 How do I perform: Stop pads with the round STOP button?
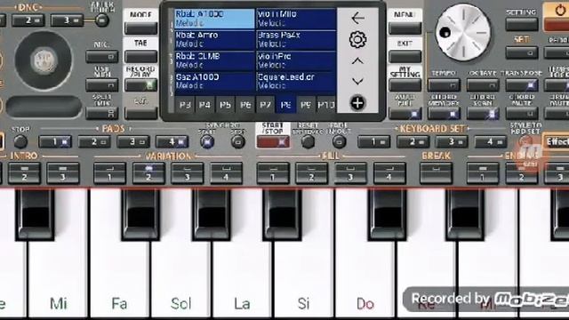(x=20, y=141)
